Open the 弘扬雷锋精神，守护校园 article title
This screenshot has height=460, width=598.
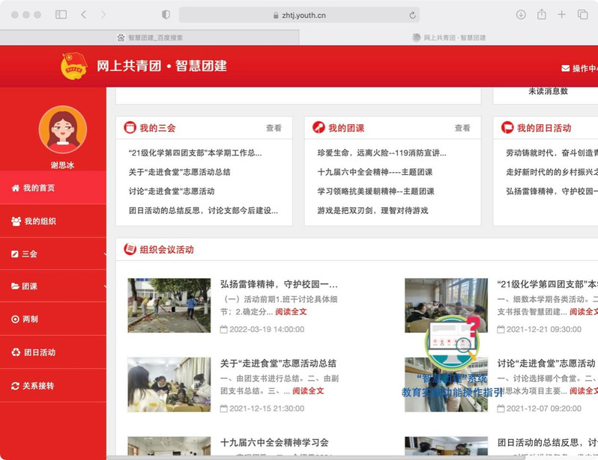click(279, 284)
